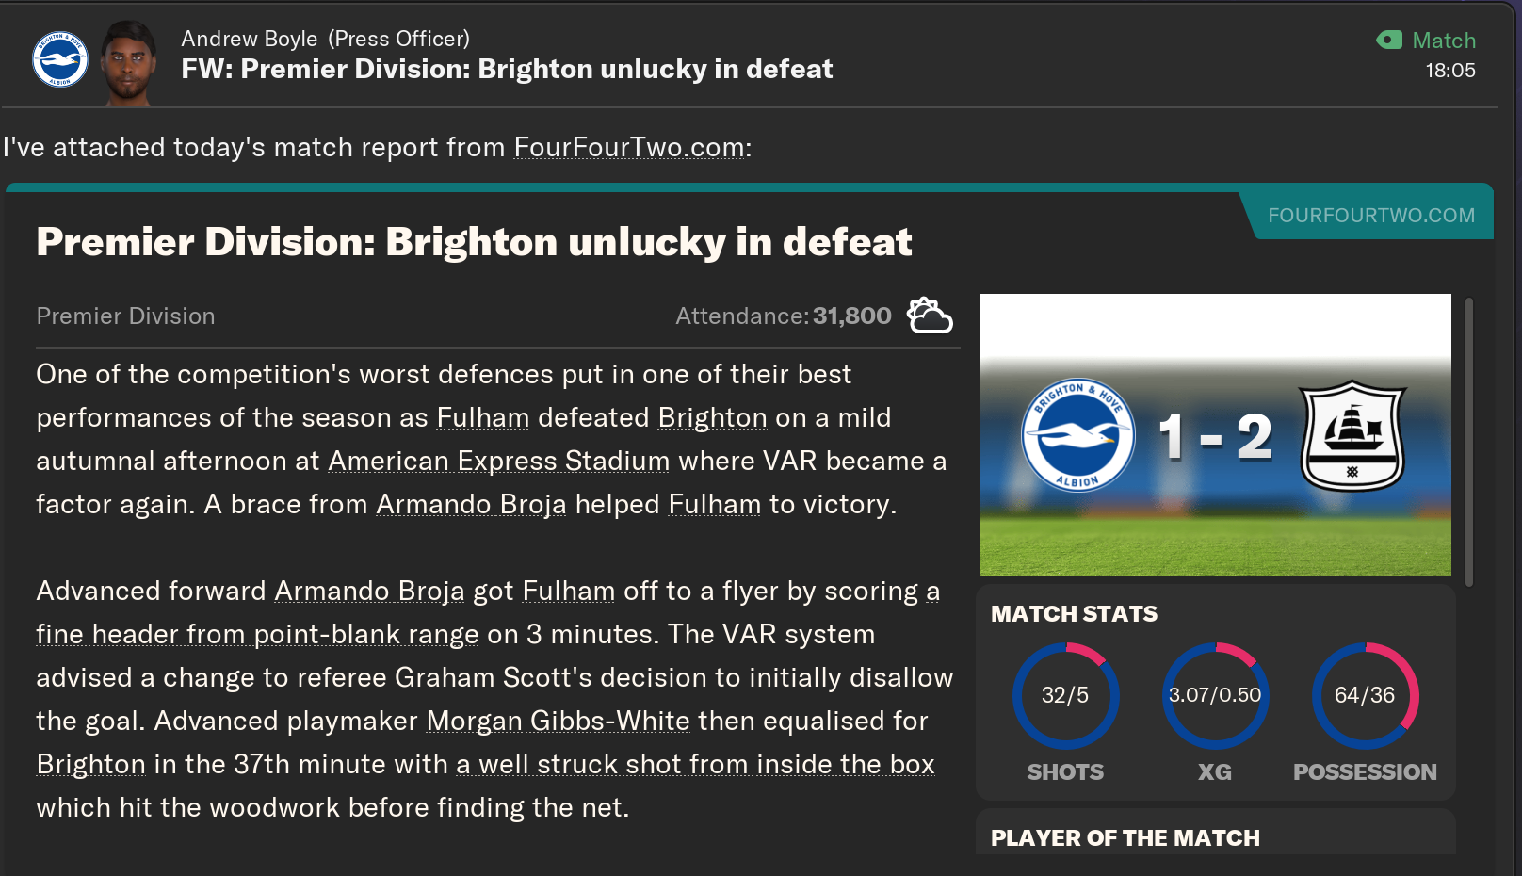Viewport: 1522px width, 876px height.
Task: Click the FOURFOURTWO.COM source tab
Action: (x=1371, y=216)
